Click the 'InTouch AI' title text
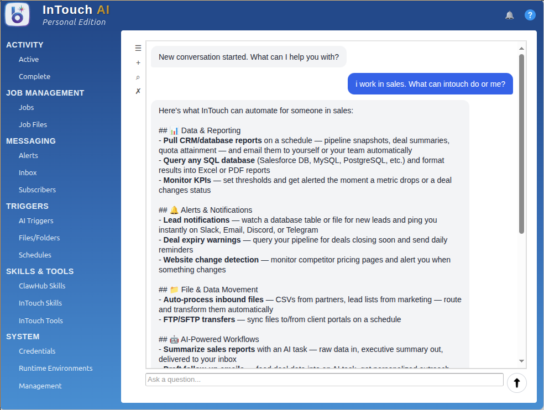544x410 pixels. click(76, 10)
